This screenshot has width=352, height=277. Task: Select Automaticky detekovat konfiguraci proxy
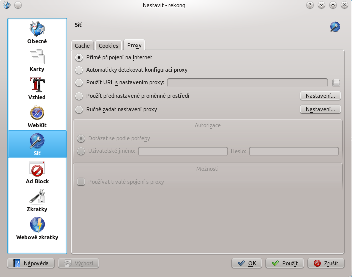point(132,70)
